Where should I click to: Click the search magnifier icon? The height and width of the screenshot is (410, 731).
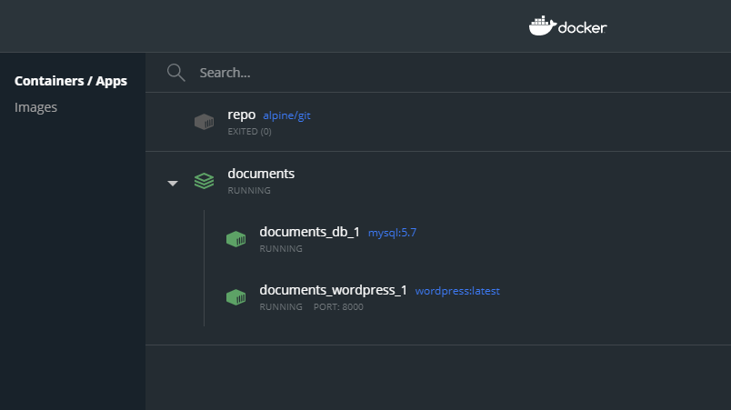pos(175,73)
